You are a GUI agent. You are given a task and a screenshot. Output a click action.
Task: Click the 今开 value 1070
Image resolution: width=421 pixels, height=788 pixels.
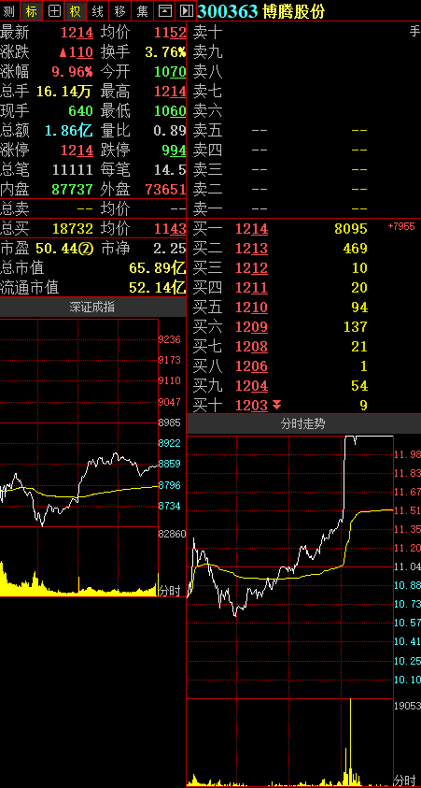(170, 72)
